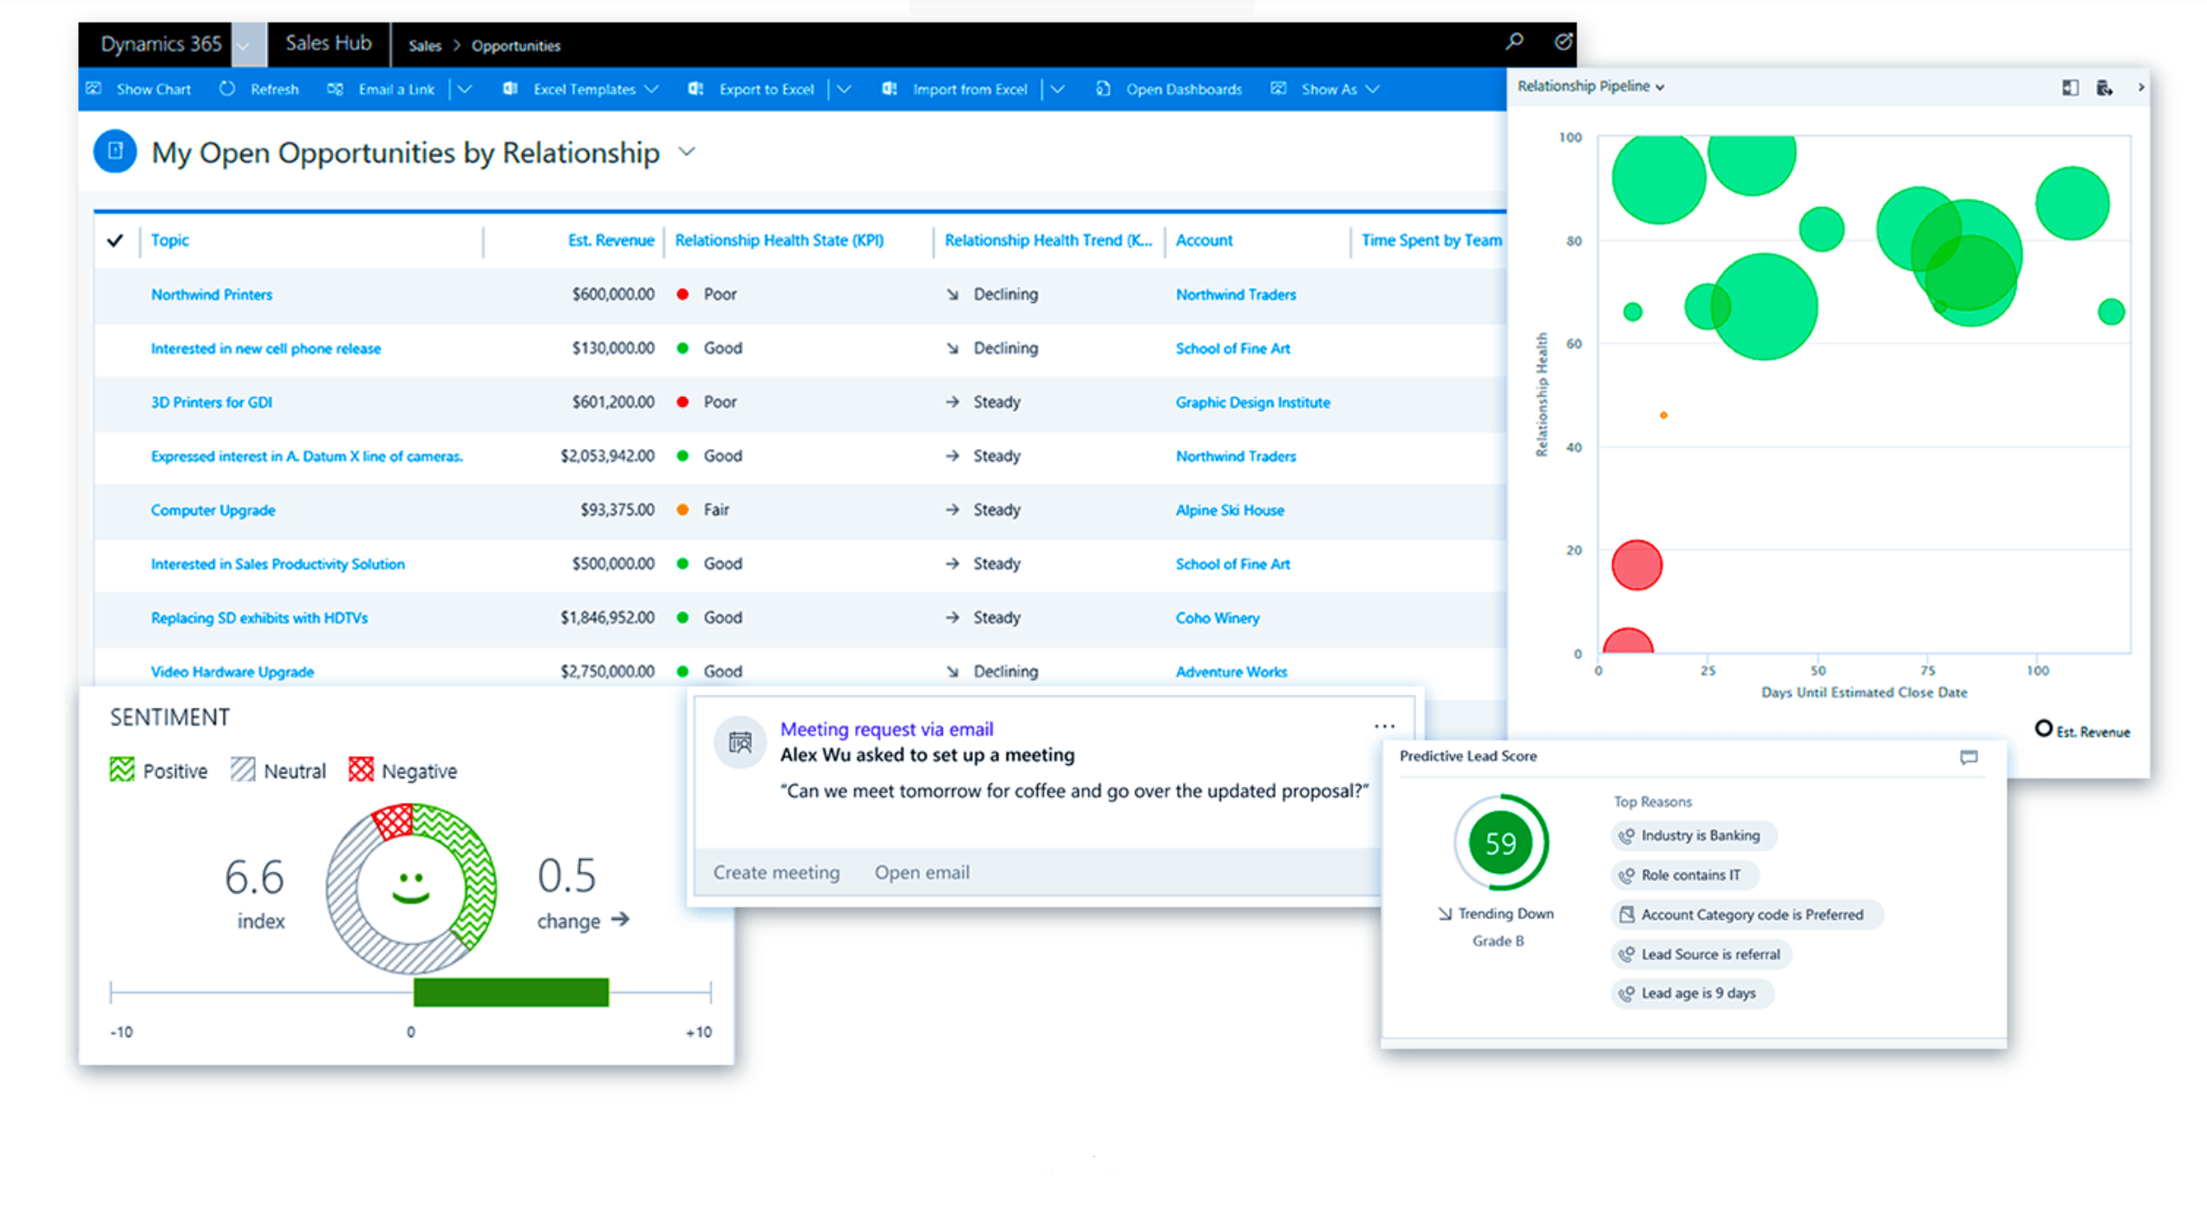
Task: Open the Meeting request via email link
Action: point(886,729)
